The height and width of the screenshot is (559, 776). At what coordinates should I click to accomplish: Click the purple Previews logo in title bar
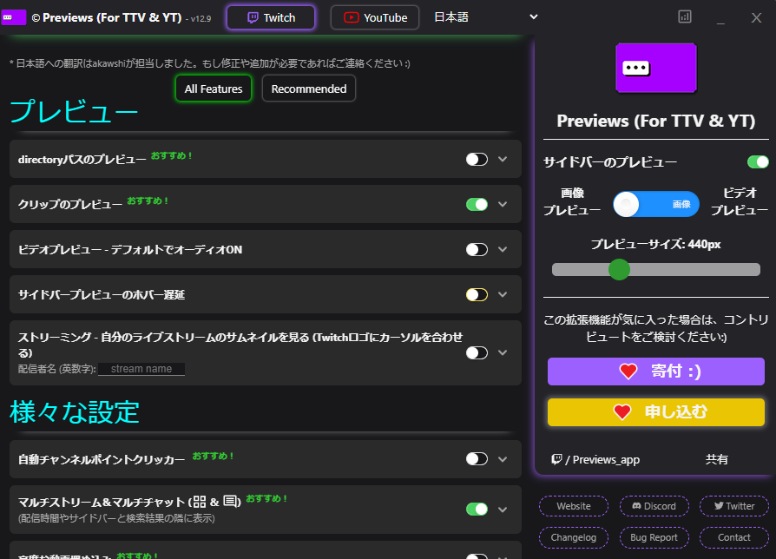pos(13,17)
